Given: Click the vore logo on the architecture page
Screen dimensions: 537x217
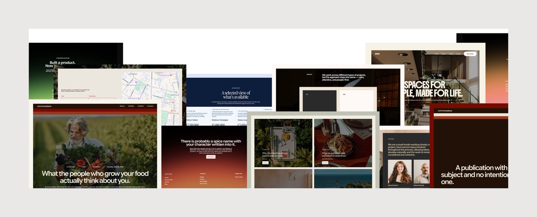Looking at the screenshot, I should 377,54.
